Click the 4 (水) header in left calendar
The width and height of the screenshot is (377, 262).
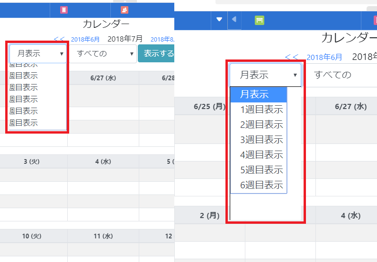point(103,161)
